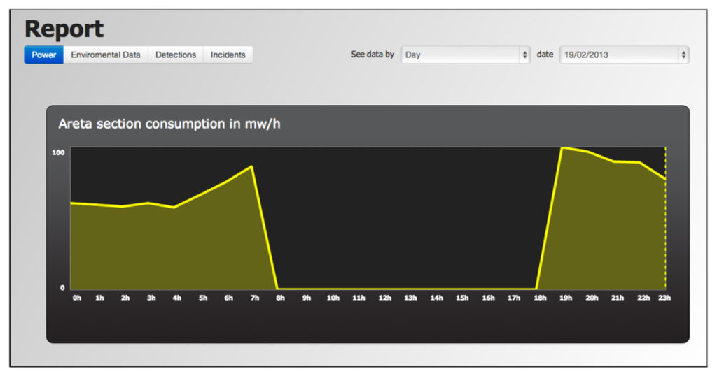Click the 12h label on the x-axis

click(x=384, y=298)
